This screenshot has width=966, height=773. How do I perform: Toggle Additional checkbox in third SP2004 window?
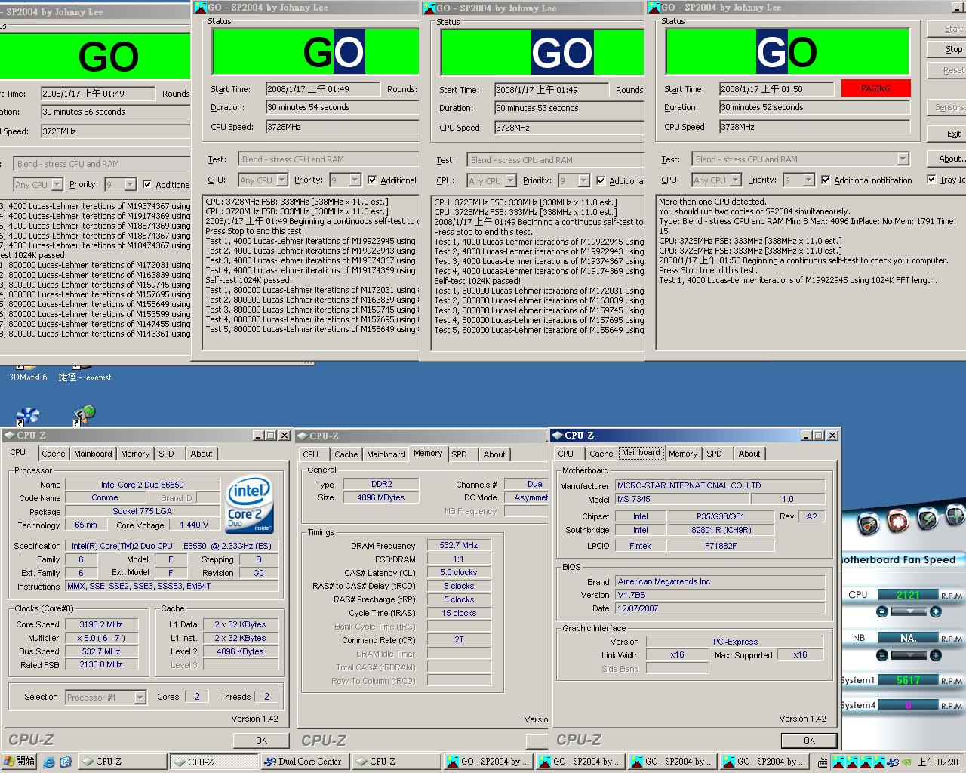click(x=601, y=181)
